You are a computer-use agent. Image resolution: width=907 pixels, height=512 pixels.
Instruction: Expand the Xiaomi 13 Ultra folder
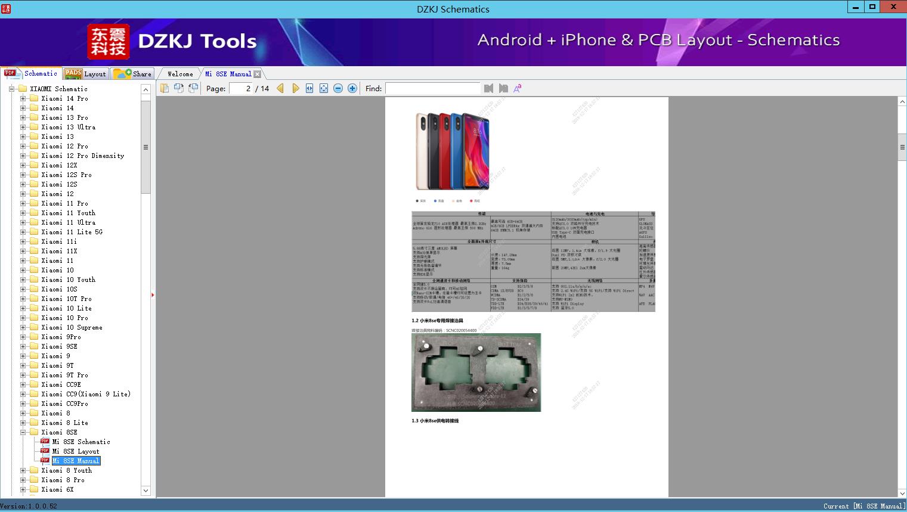(x=23, y=127)
